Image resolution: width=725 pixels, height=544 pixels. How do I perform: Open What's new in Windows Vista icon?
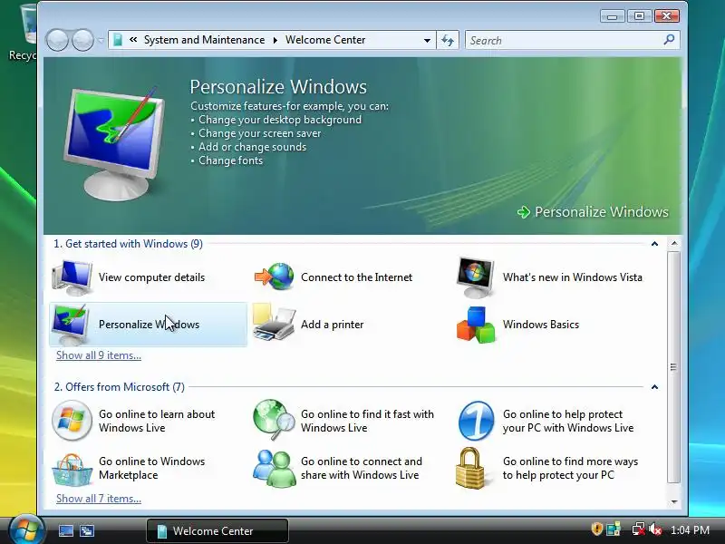[475, 277]
